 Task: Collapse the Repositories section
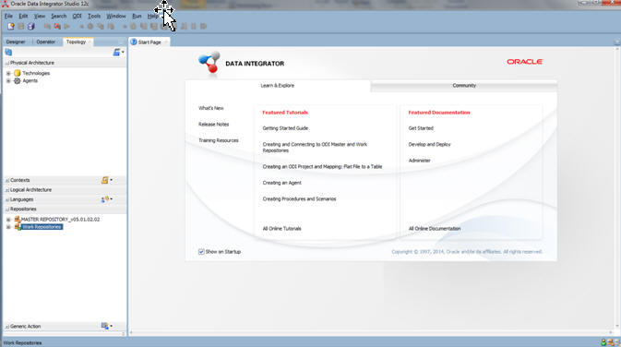tap(6, 209)
